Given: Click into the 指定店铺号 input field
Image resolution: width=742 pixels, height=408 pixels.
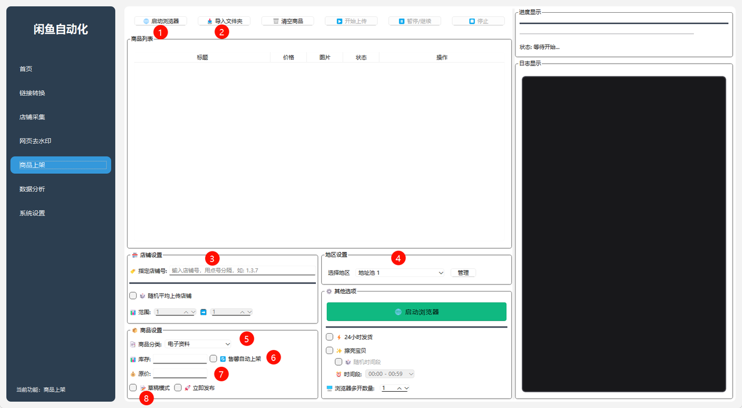Looking at the screenshot, I should pos(242,271).
